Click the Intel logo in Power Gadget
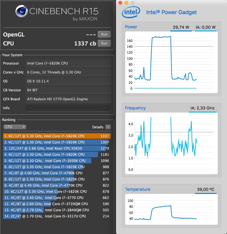Image resolution: width=227 pixels, height=234 pixels. pos(131,12)
